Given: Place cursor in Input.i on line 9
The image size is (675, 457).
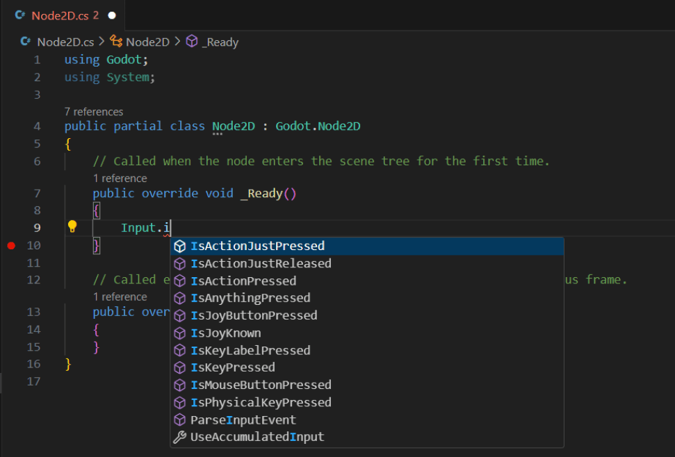Looking at the screenshot, I should [x=145, y=228].
